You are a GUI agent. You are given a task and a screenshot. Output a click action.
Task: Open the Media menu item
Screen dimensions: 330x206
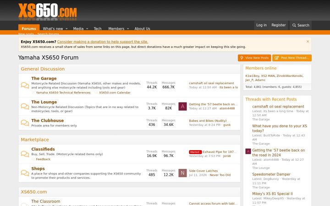pos(78,28)
